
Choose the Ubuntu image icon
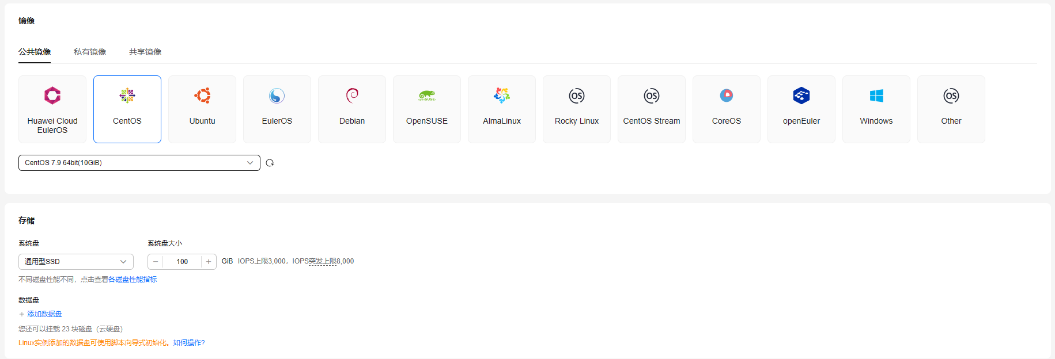click(x=202, y=96)
